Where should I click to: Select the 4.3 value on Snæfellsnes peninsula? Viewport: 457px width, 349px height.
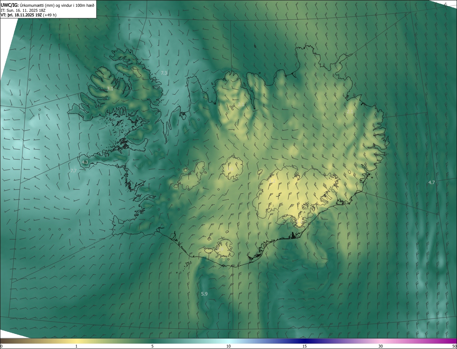[85, 162]
